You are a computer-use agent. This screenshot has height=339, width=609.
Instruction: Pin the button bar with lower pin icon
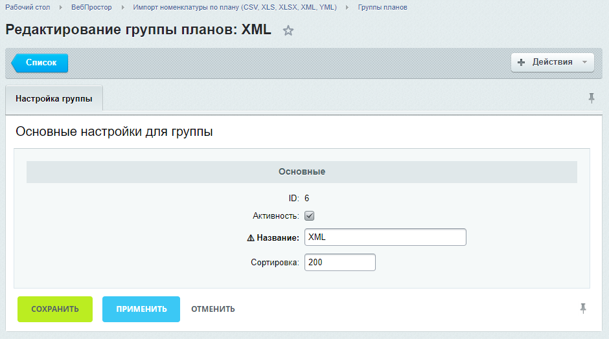583,309
